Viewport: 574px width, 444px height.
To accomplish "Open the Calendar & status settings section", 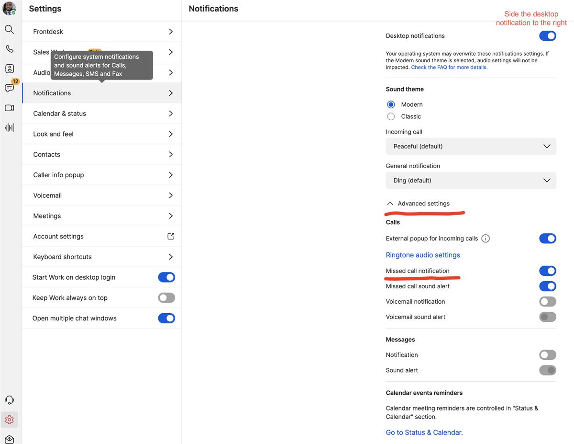I will pos(102,113).
